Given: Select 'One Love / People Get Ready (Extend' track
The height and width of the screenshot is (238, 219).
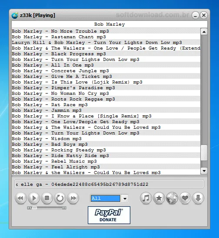Looking at the screenshot, I should pyautogui.click(x=106, y=48).
